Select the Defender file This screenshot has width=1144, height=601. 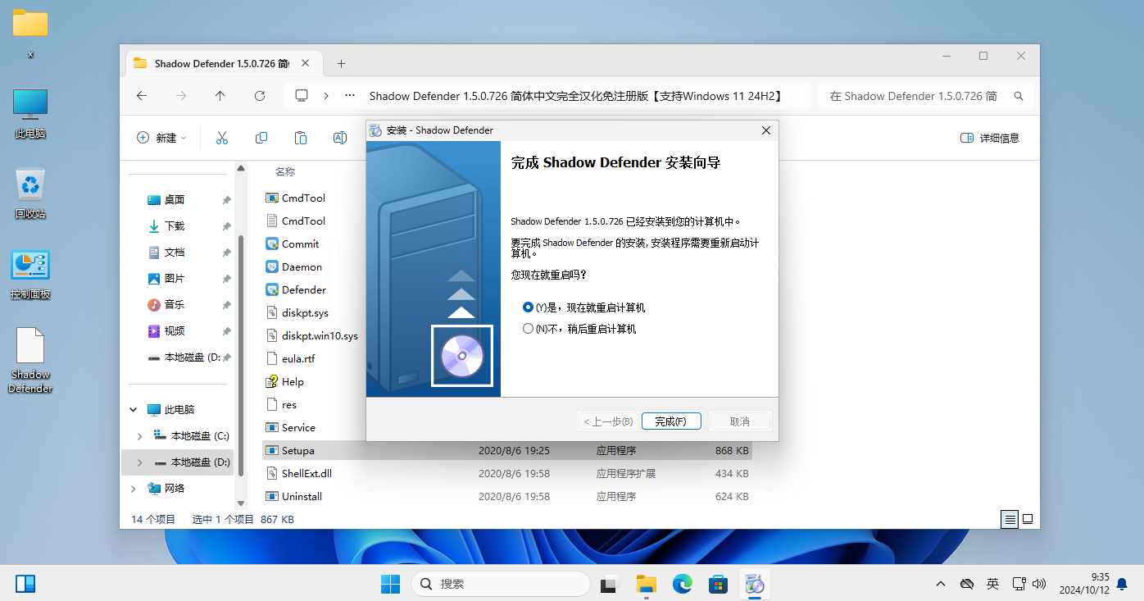coord(296,289)
